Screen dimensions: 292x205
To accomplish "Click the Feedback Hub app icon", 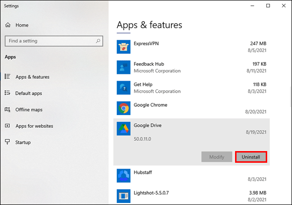I will tap(124, 67).
